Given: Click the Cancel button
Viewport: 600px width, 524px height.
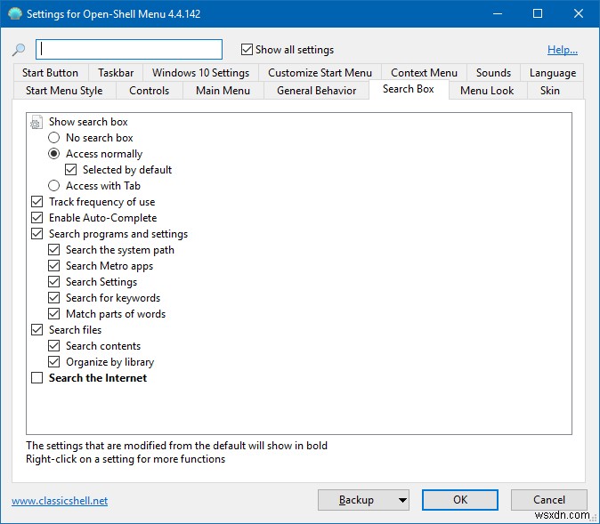Looking at the screenshot, I should (548, 500).
